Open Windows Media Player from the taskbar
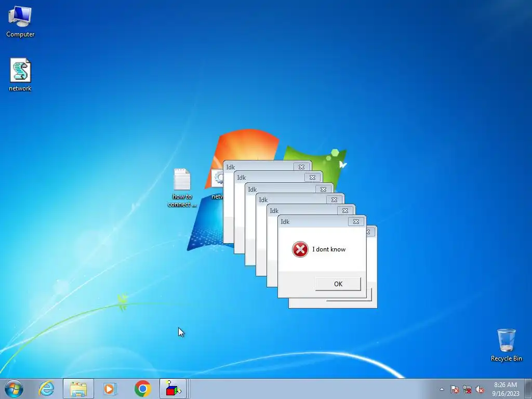The height and width of the screenshot is (399, 532). pos(110,389)
